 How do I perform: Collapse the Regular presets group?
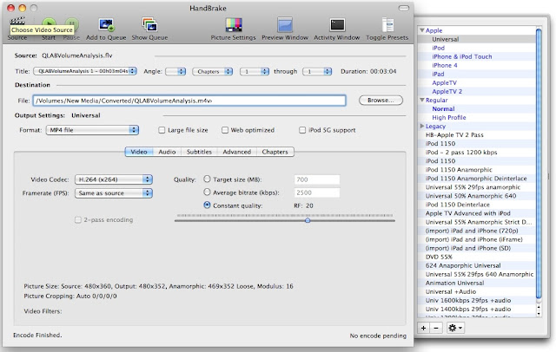pos(422,100)
